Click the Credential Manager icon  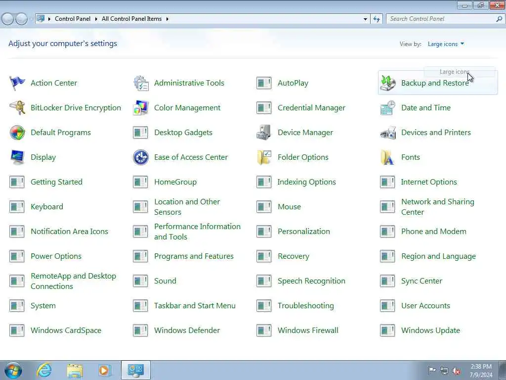pos(264,107)
